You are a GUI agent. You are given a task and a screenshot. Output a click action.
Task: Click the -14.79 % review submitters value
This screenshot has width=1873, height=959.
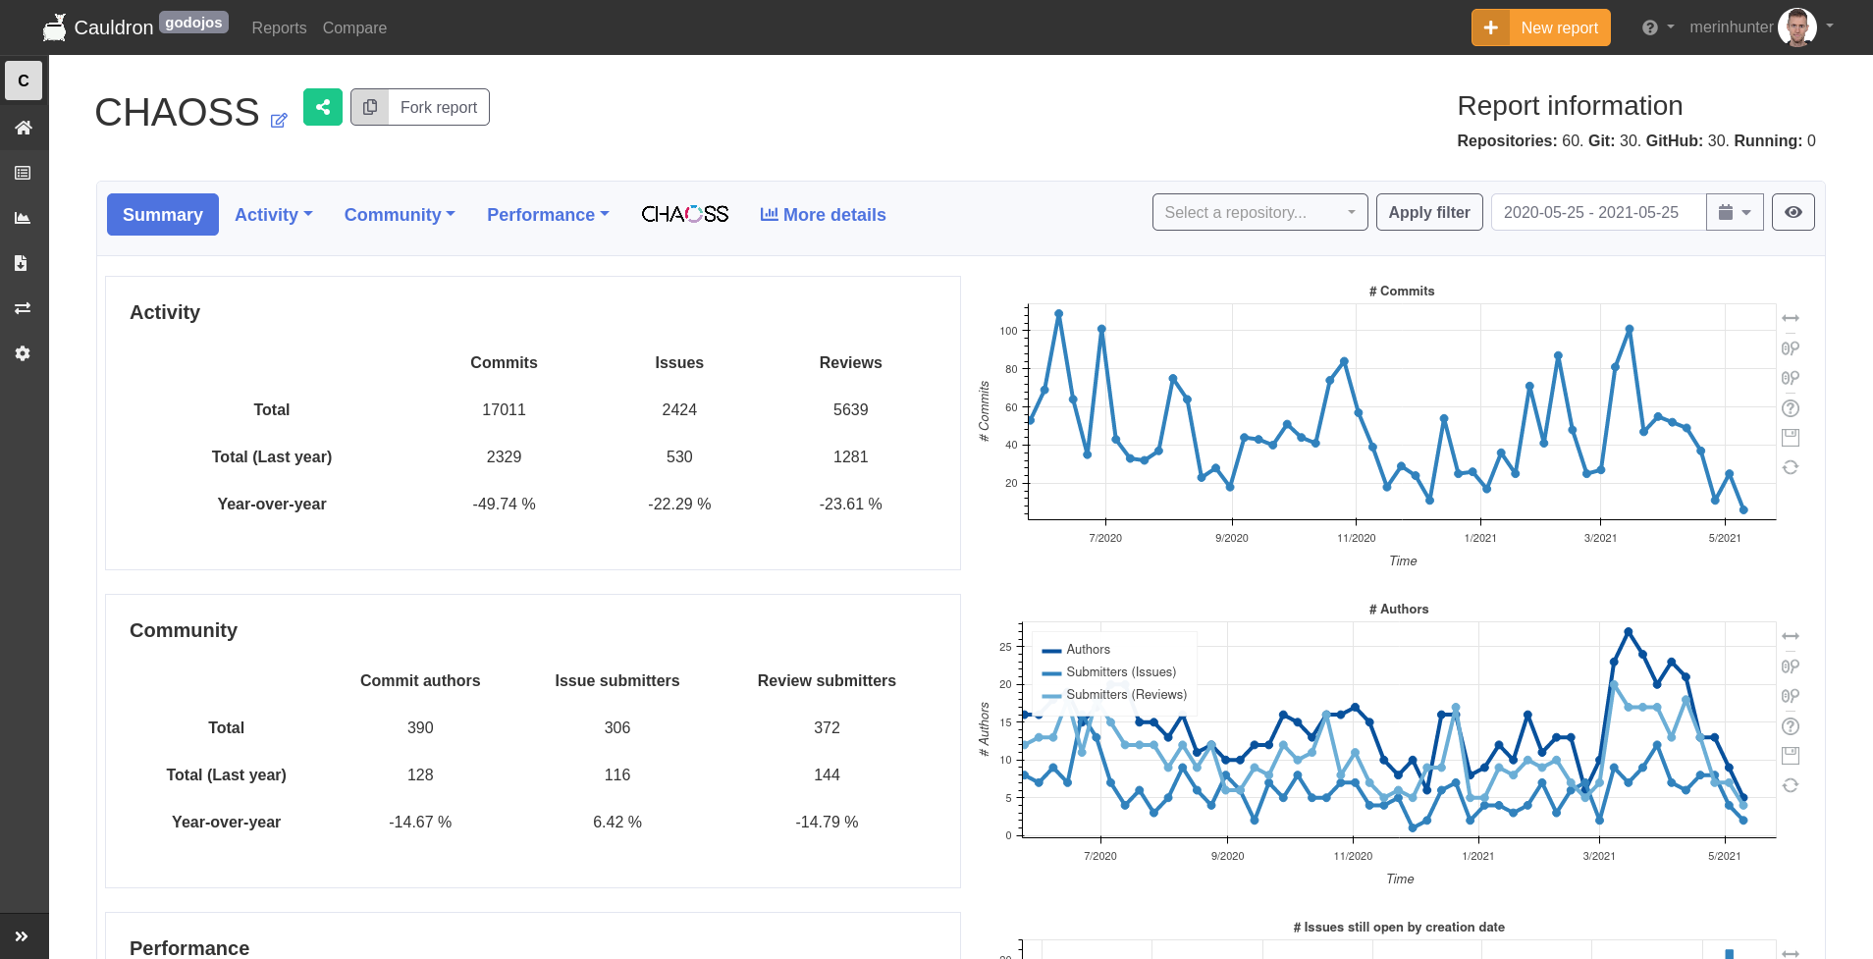click(x=827, y=822)
